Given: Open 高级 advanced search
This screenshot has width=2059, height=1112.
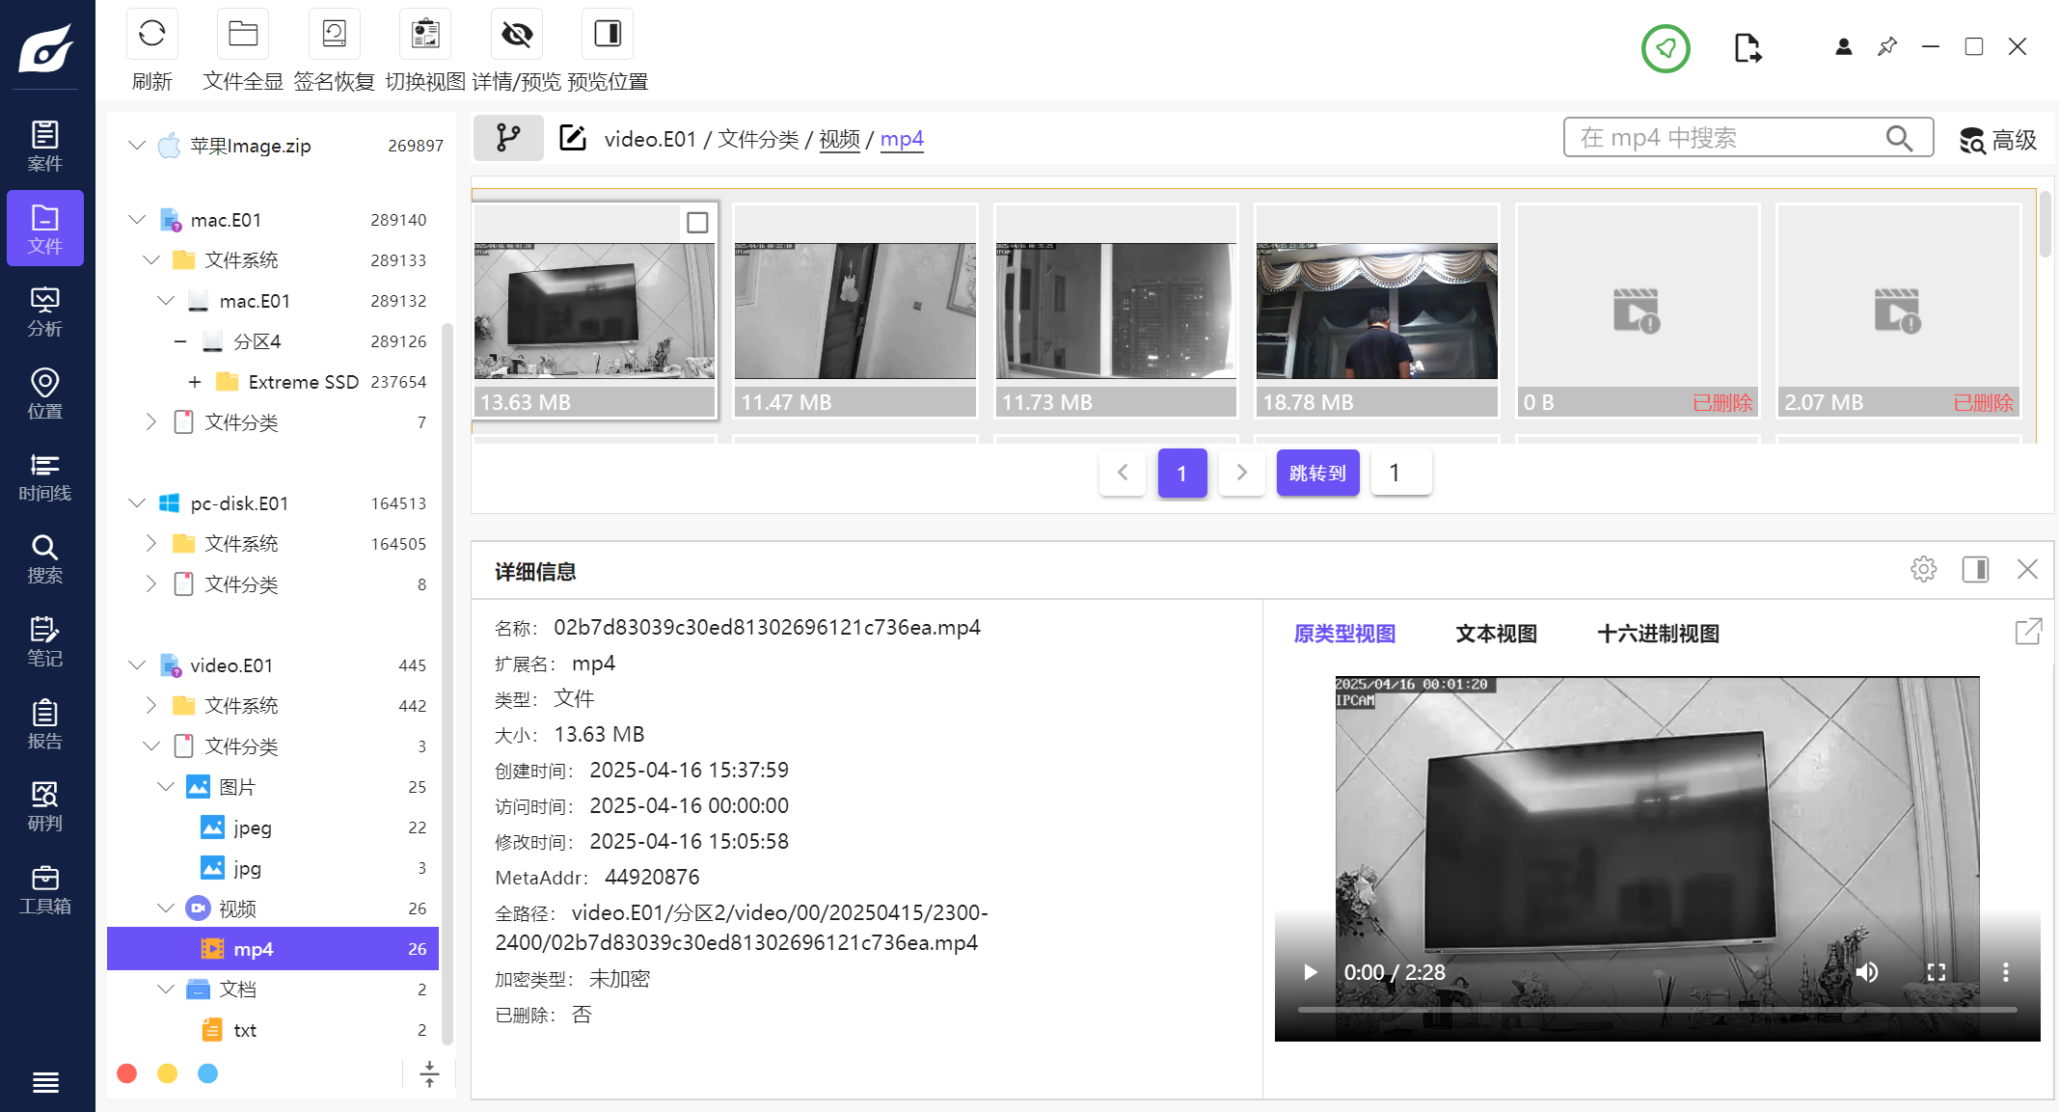Looking at the screenshot, I should [x=1999, y=140].
